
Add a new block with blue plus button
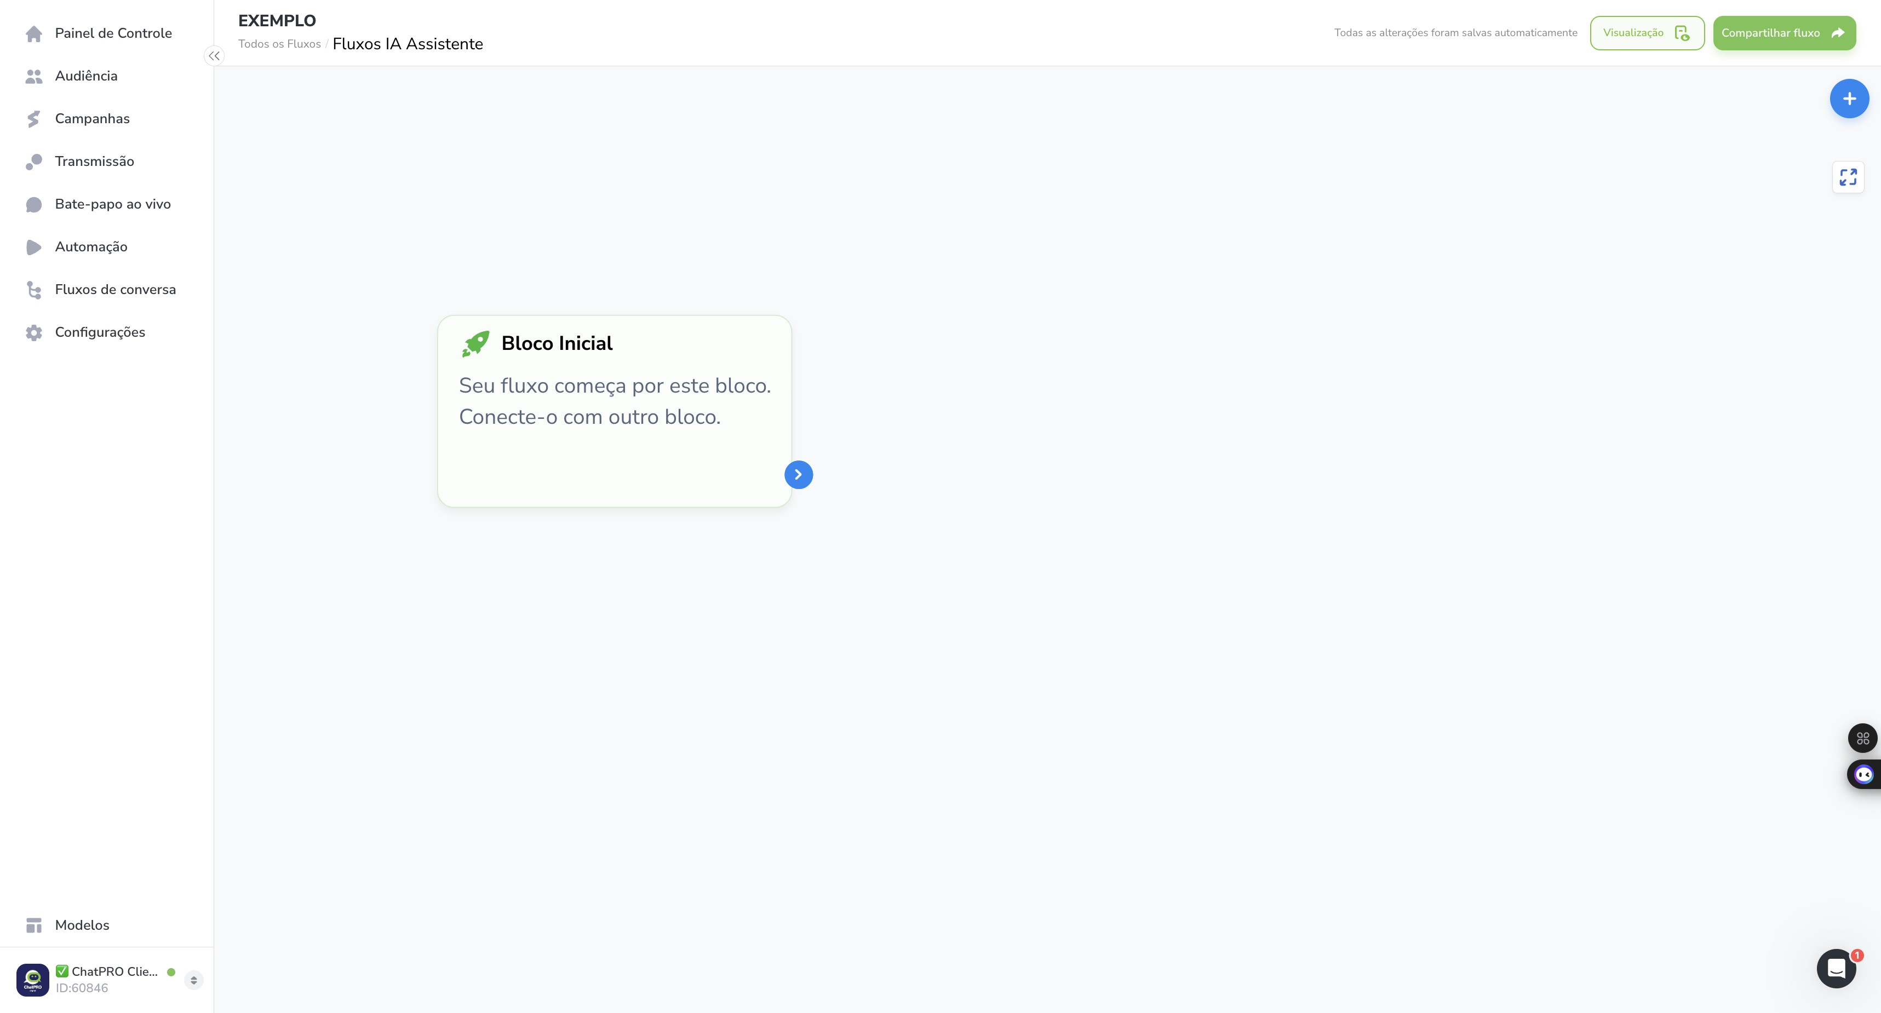[1849, 99]
